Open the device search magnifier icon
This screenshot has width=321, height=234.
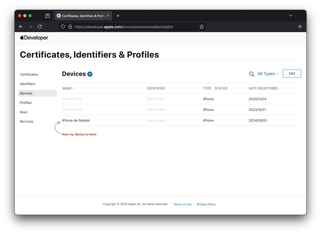coord(252,74)
